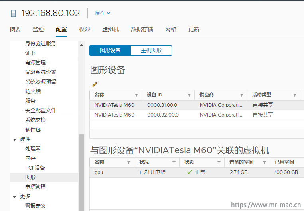Select the 图形设备 toggle button
This screenshot has height=211, width=304.
pyautogui.click(x=110, y=51)
